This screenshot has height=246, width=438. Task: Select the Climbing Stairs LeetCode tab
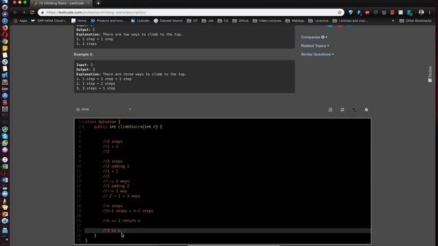tap(62, 3)
